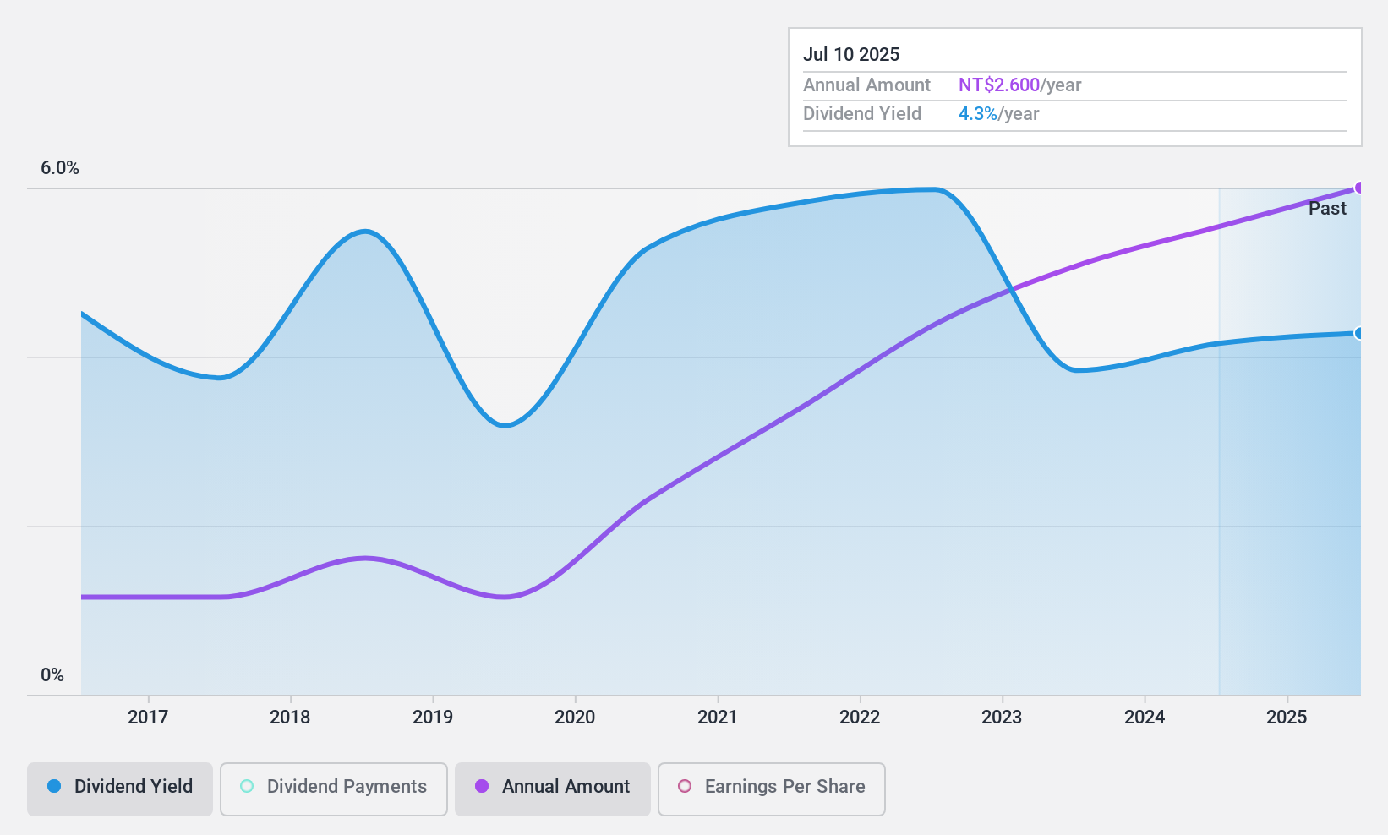Toggle the Earnings Per Share series button
The image size is (1388, 835).
pos(772,789)
